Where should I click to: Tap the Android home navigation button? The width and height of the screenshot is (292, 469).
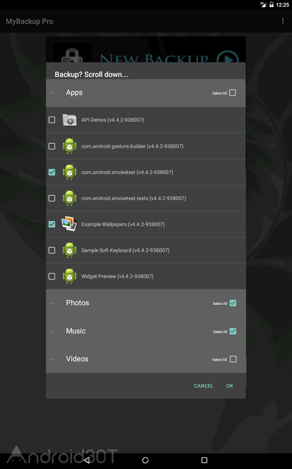145,460
